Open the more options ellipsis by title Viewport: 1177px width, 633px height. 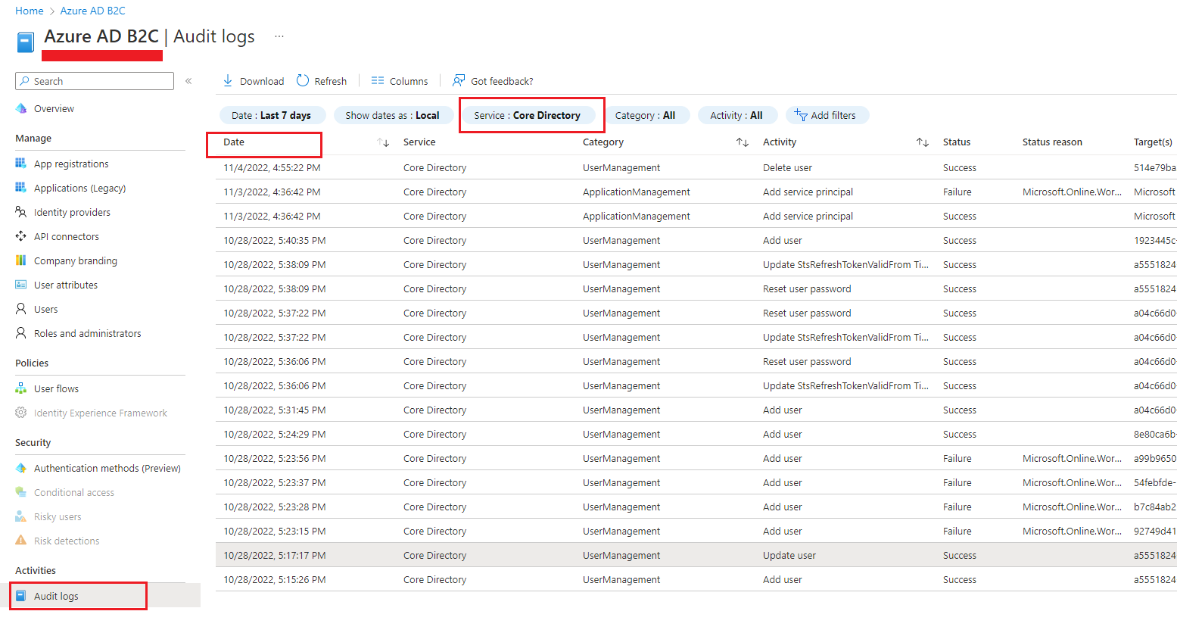[279, 36]
